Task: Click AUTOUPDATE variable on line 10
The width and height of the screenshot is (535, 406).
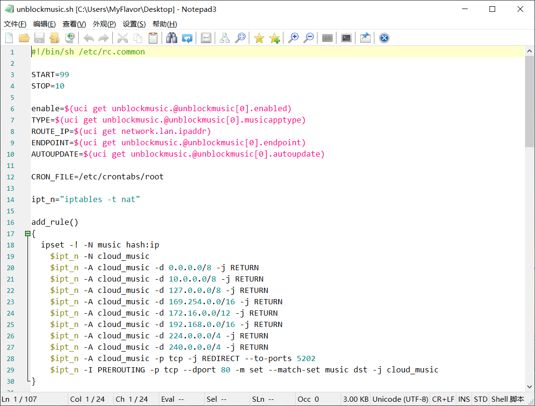Action: (x=55, y=154)
